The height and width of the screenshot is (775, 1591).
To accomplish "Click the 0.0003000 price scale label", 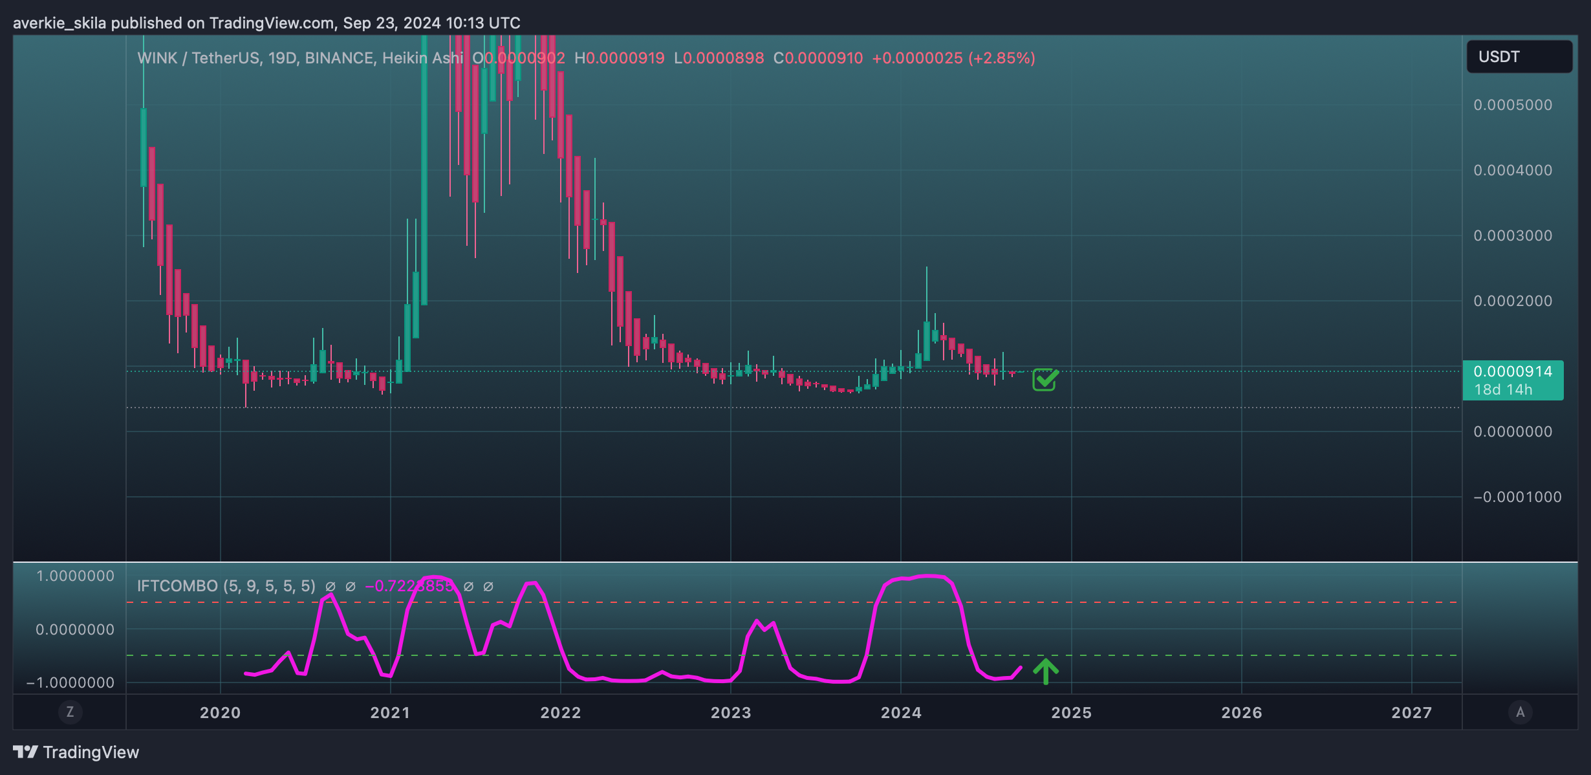I will [1513, 235].
